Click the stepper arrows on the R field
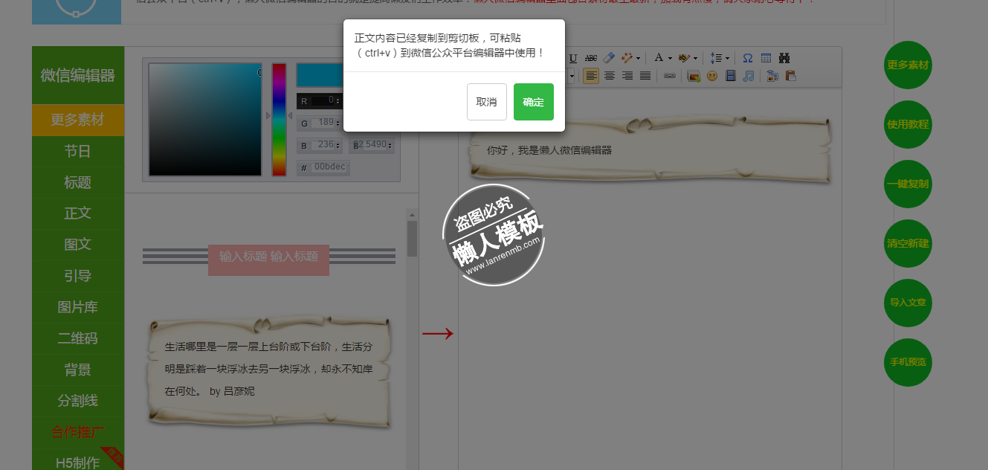This screenshot has width=988, height=470. [338, 100]
